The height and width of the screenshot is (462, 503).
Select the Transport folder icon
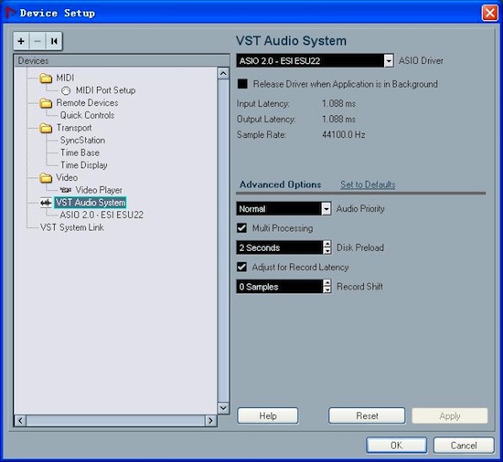[x=46, y=128]
